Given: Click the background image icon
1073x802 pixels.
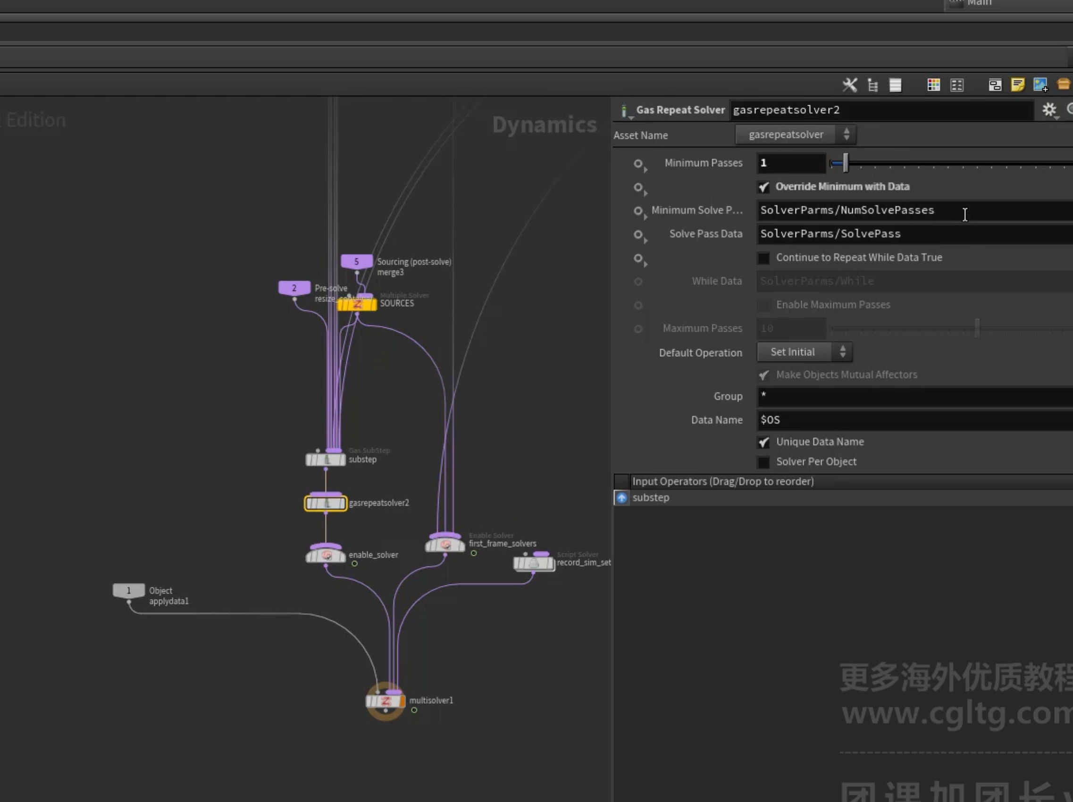Looking at the screenshot, I should coord(1040,85).
